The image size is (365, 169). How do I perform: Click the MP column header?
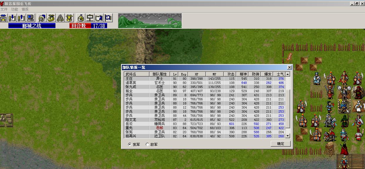(214, 74)
